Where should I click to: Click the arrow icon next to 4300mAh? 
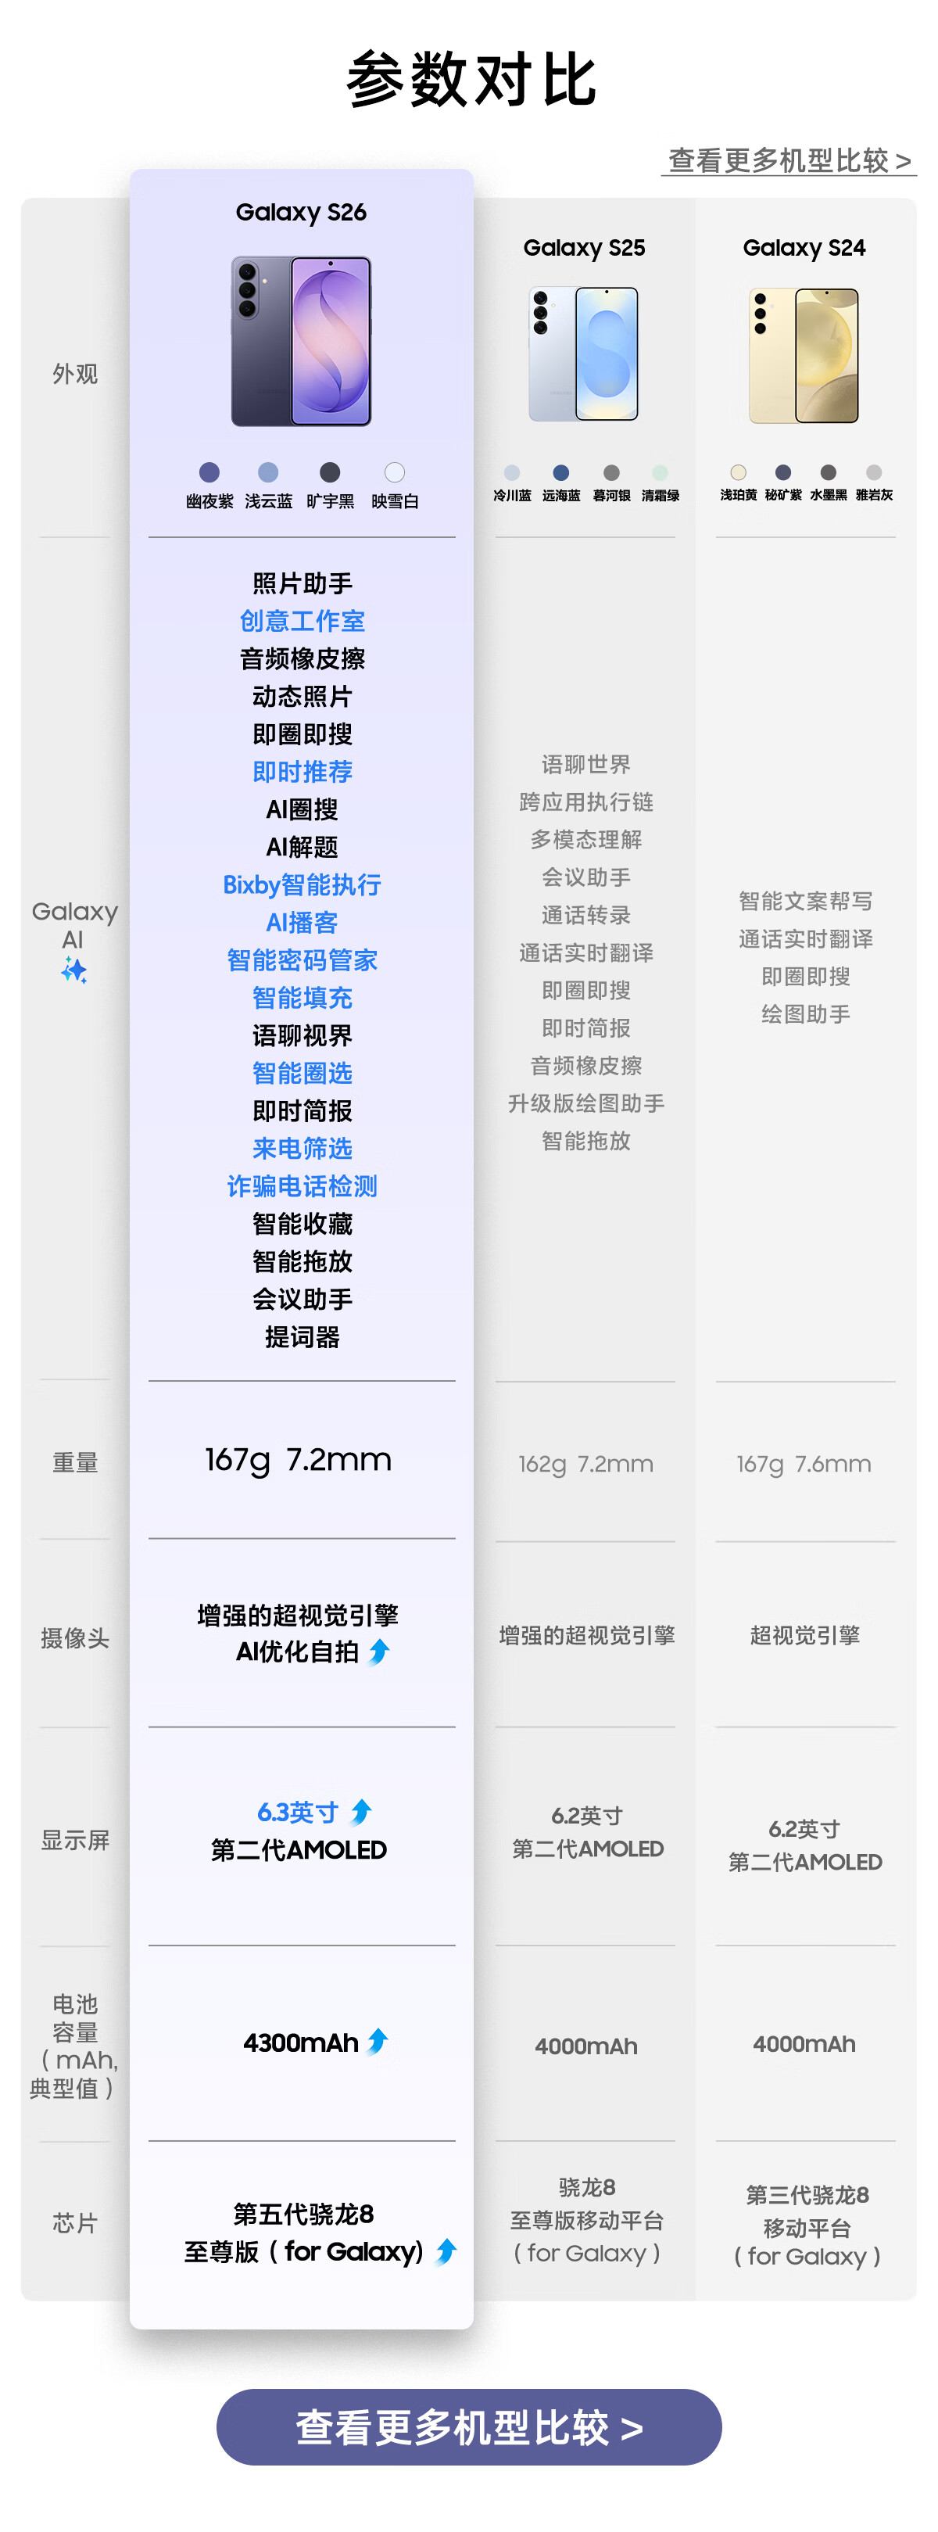point(378,2042)
